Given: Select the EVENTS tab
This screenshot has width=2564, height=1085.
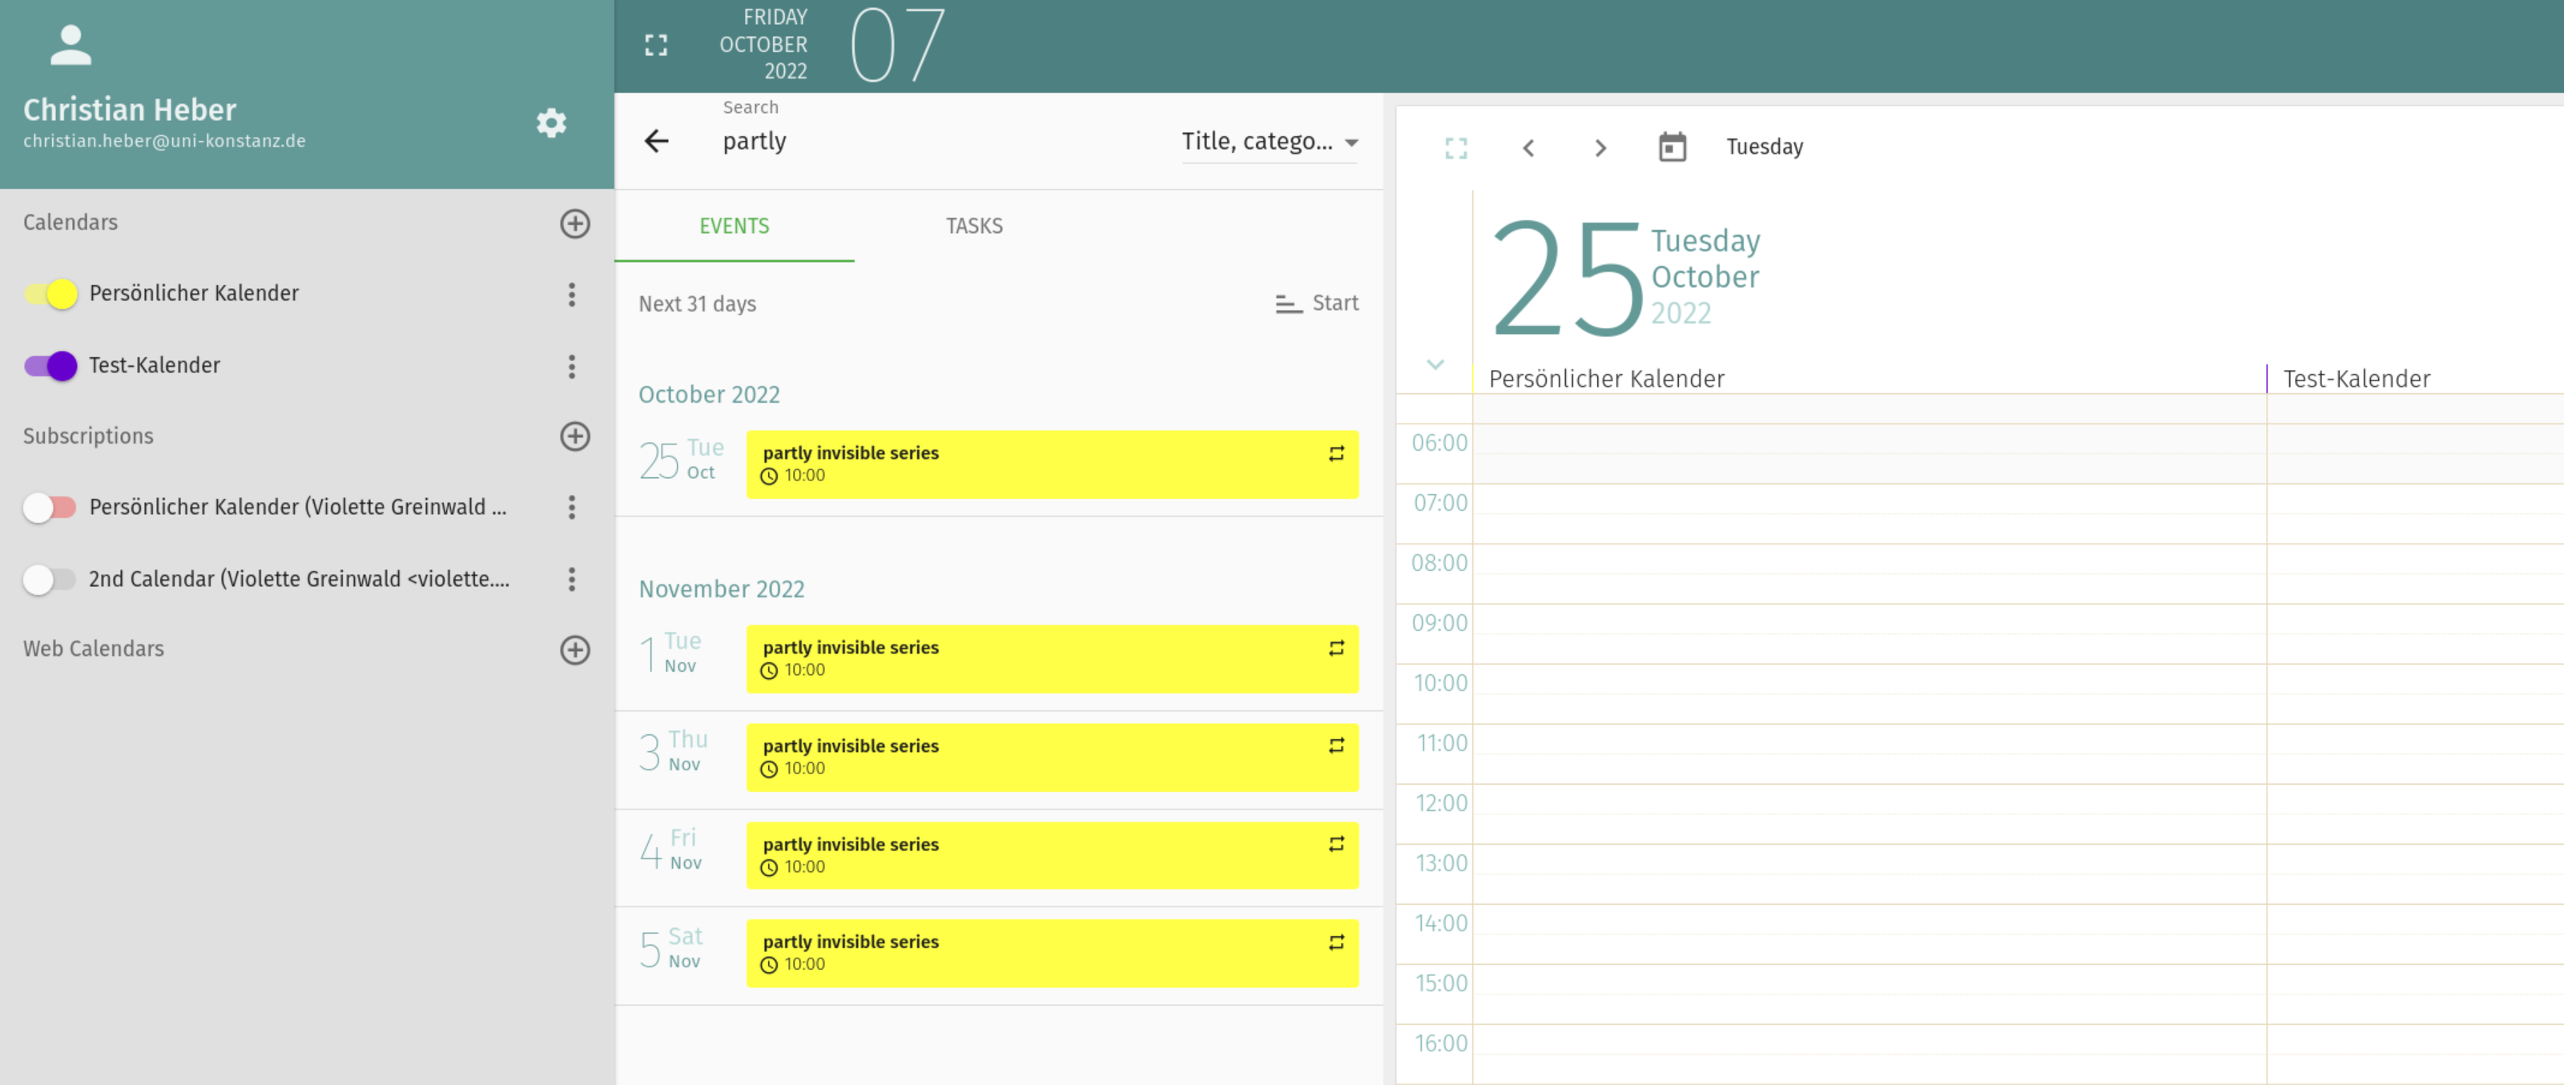Looking at the screenshot, I should [x=734, y=226].
